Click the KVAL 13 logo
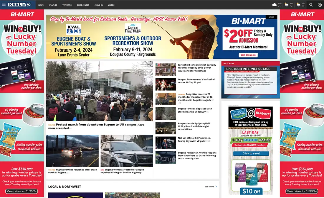This screenshot has width=324, height=198. 20,4
